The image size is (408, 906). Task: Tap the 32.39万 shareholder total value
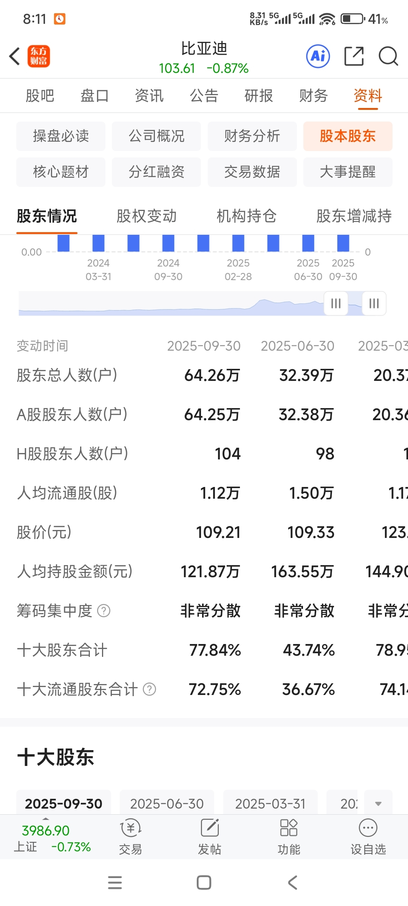point(306,375)
